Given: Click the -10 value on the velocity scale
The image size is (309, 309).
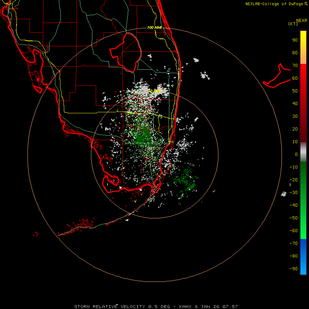Looking at the screenshot, I should point(294,167).
